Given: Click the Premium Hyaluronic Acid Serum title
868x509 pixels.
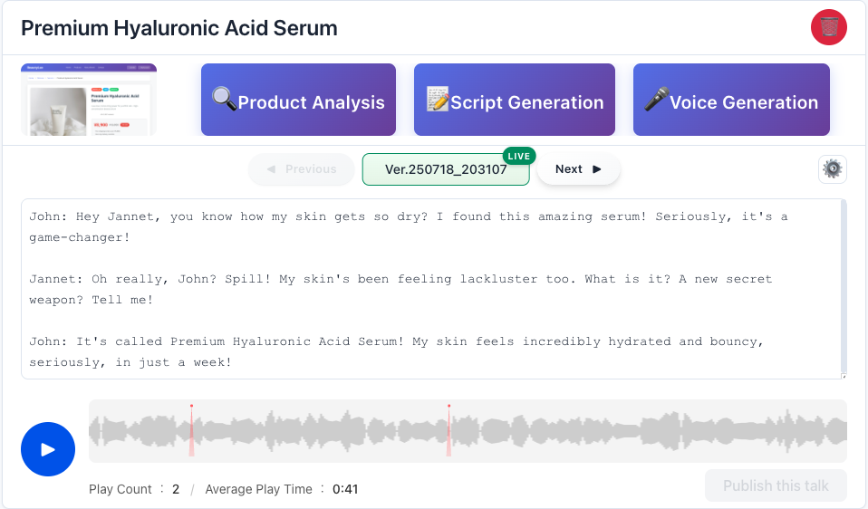Looking at the screenshot, I should [x=179, y=28].
